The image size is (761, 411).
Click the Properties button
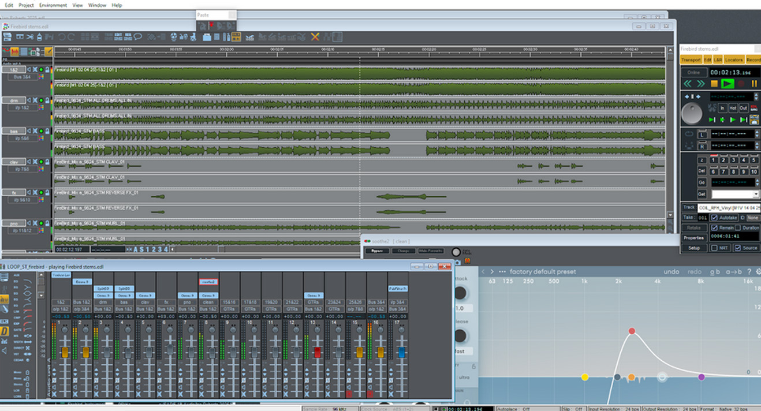[x=693, y=237]
